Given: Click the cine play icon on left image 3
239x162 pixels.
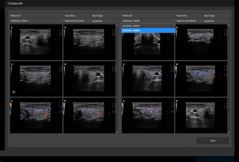Looking at the screenshot, I should (14, 92).
